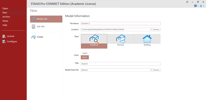The height and width of the screenshot is (100, 206).
Task: Open the Open menu in sidebar
Action: click(5, 8)
